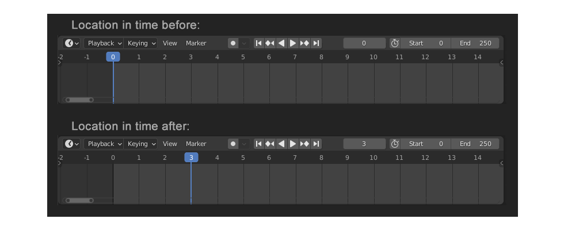Open View menu in the top timeline
The image size is (564, 230).
(x=170, y=43)
